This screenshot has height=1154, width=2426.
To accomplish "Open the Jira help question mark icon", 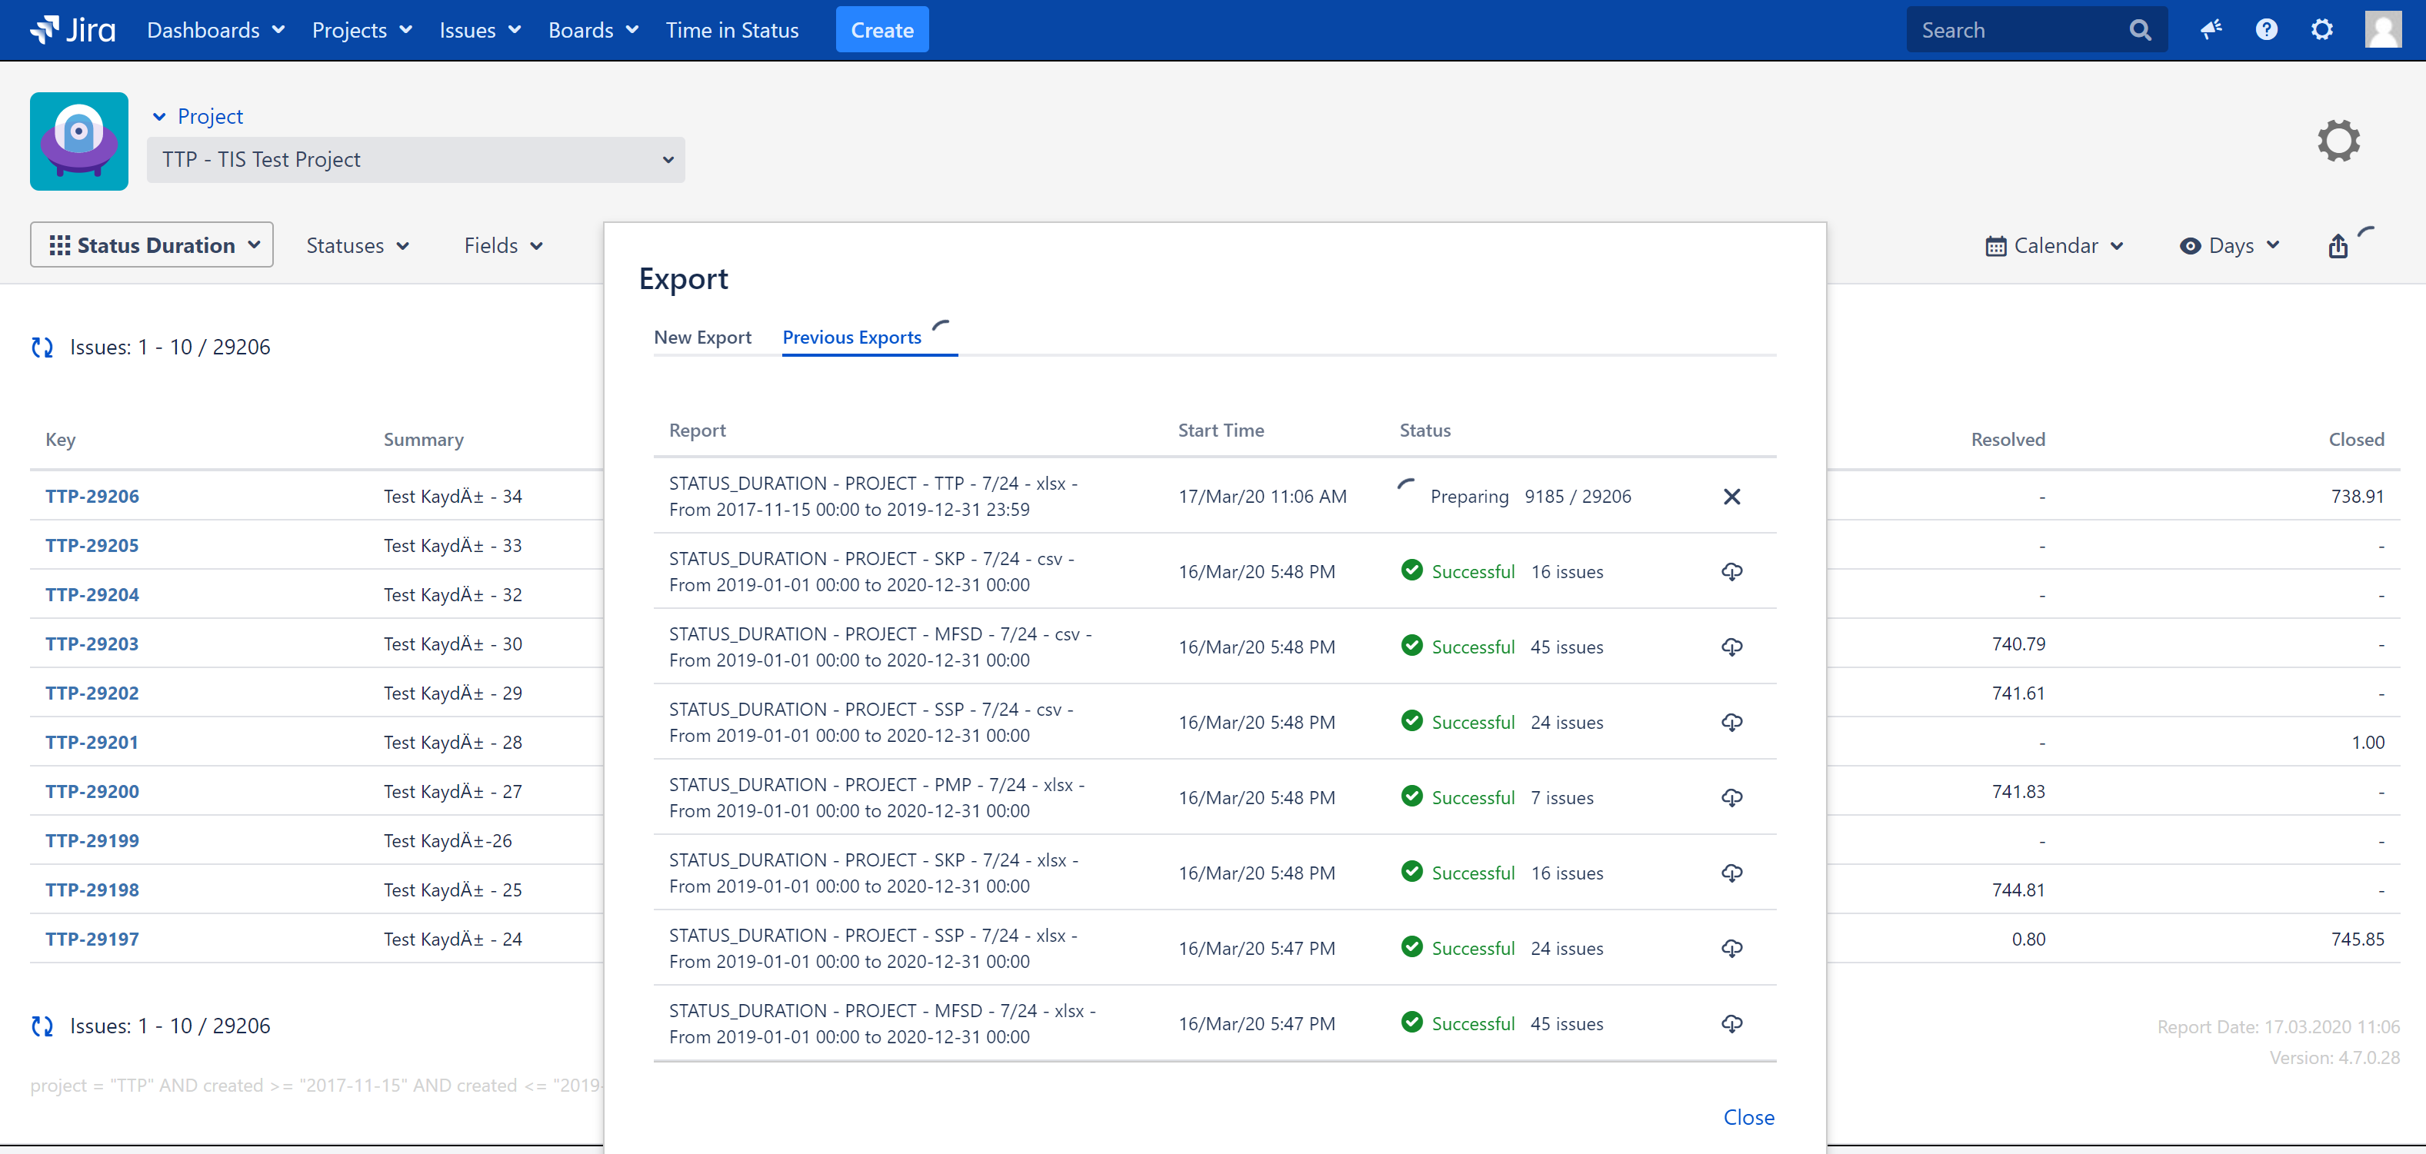I will (2266, 30).
